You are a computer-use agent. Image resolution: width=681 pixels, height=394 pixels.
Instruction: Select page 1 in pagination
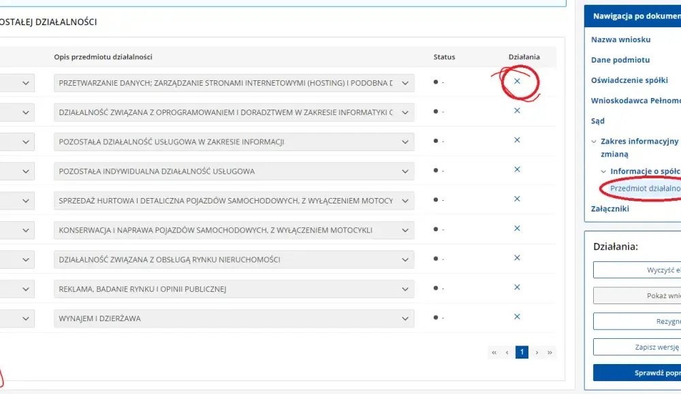(522, 352)
